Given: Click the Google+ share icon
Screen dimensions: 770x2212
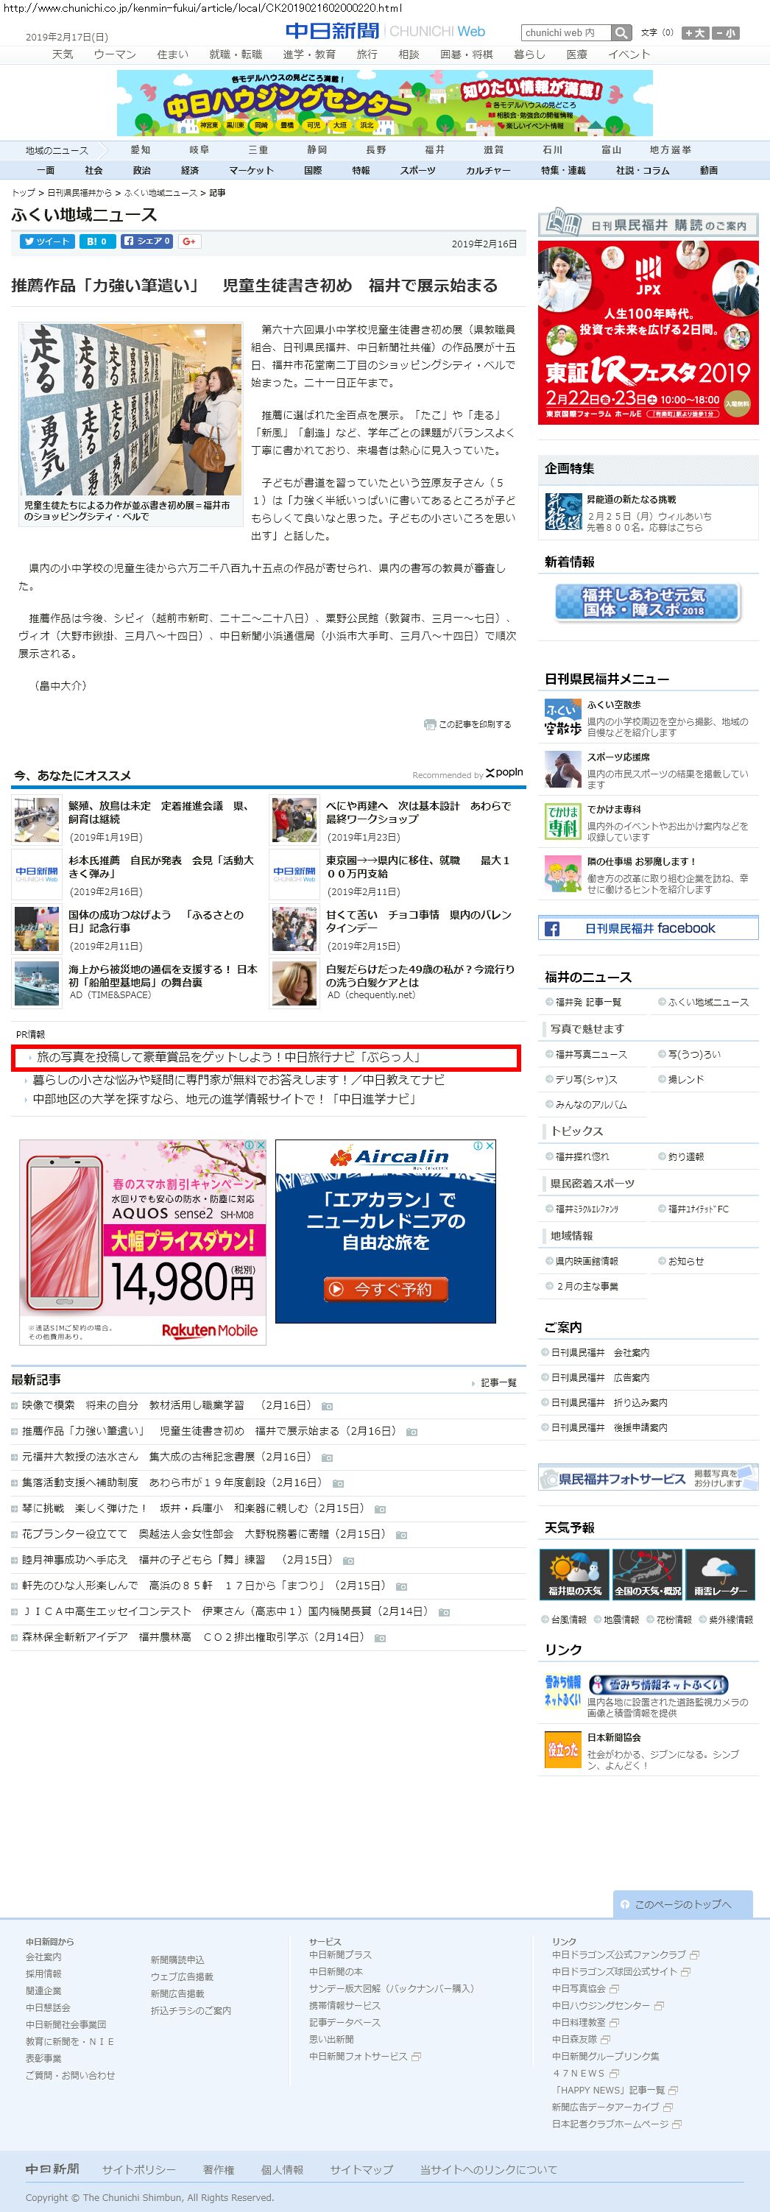Looking at the screenshot, I should pos(189,241).
